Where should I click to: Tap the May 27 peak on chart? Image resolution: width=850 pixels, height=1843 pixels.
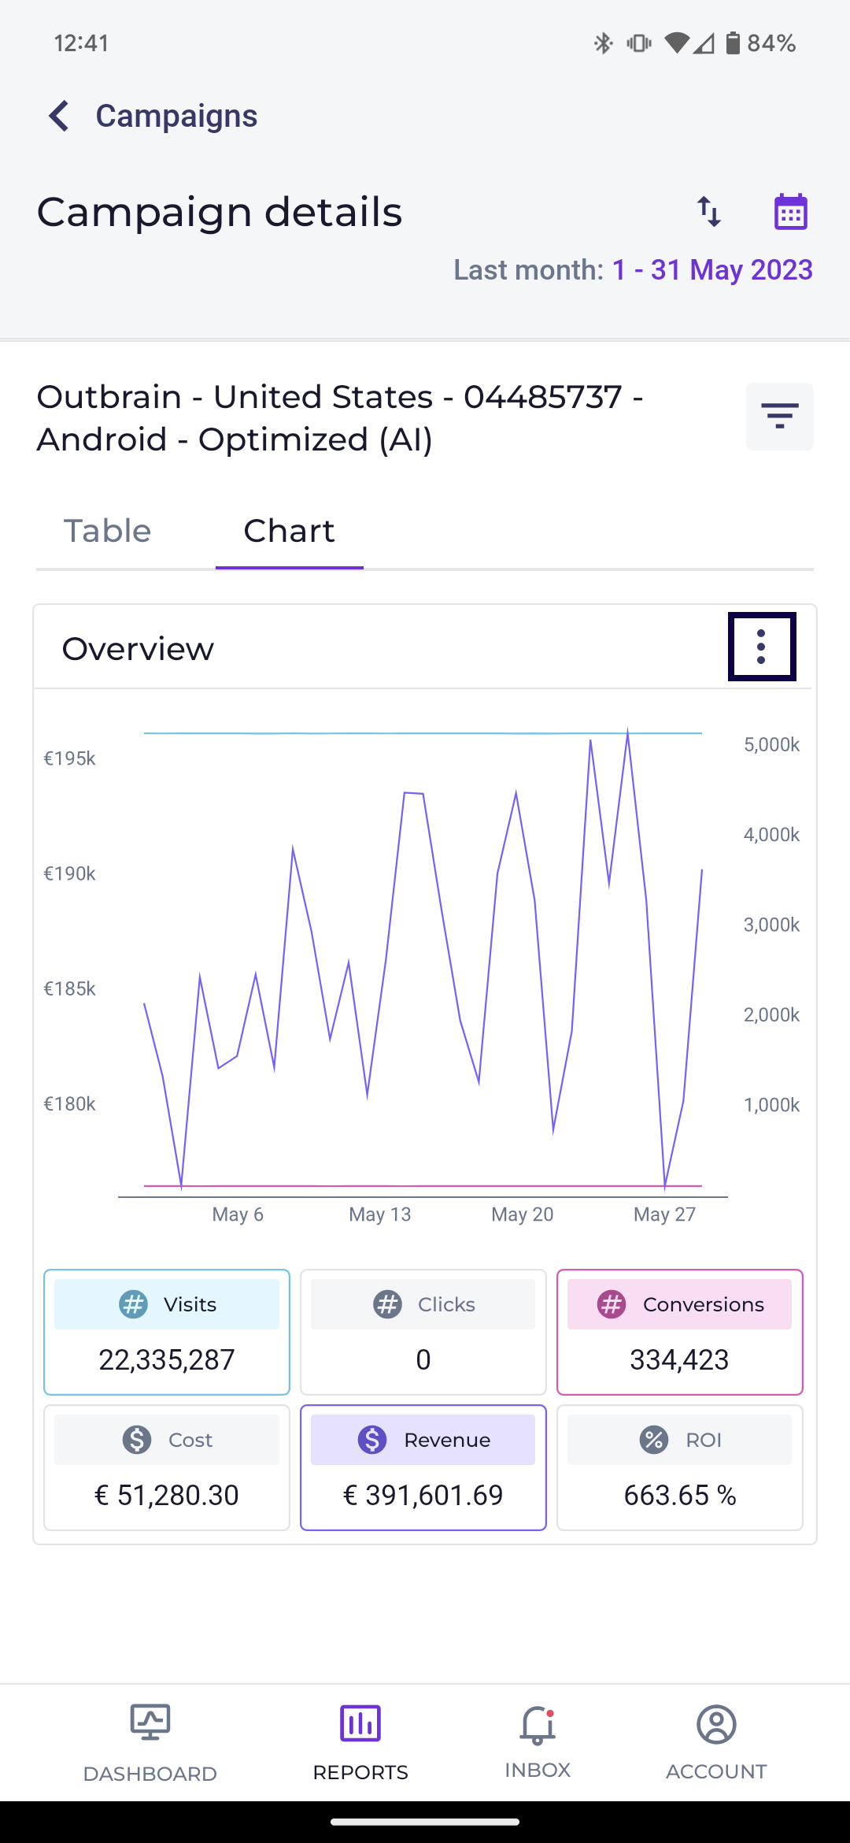[627, 731]
